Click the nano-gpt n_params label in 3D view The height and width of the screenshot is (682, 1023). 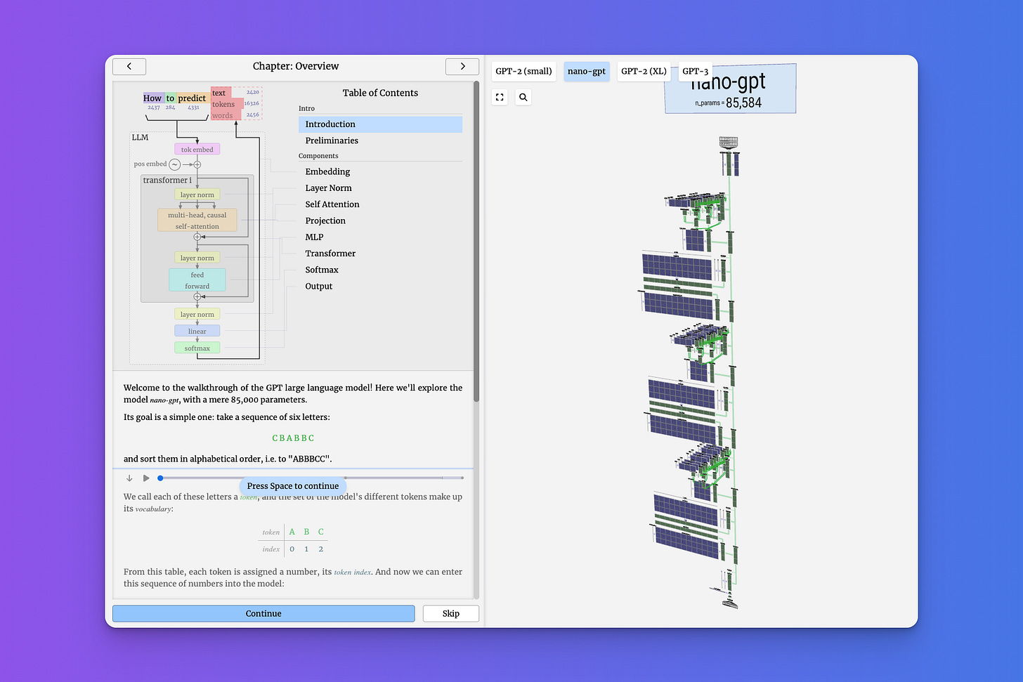[x=729, y=103]
